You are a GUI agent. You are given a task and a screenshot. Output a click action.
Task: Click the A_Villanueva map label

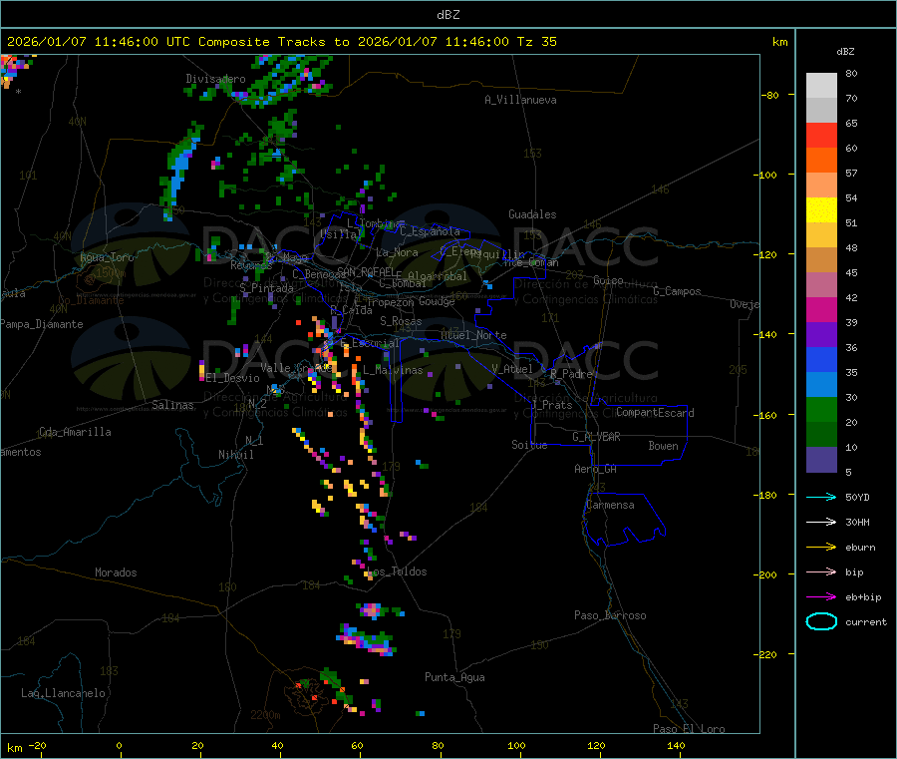pyautogui.click(x=520, y=100)
